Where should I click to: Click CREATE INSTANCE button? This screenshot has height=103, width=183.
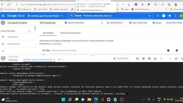[74, 23]
